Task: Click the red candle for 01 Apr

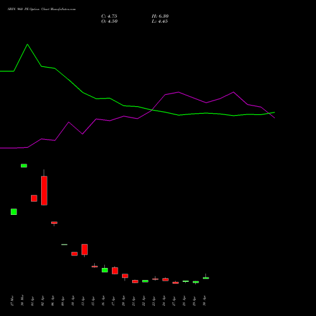Action: coord(34,198)
